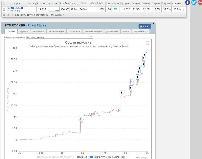Click Общая прибыль chart title

click(x=78, y=43)
